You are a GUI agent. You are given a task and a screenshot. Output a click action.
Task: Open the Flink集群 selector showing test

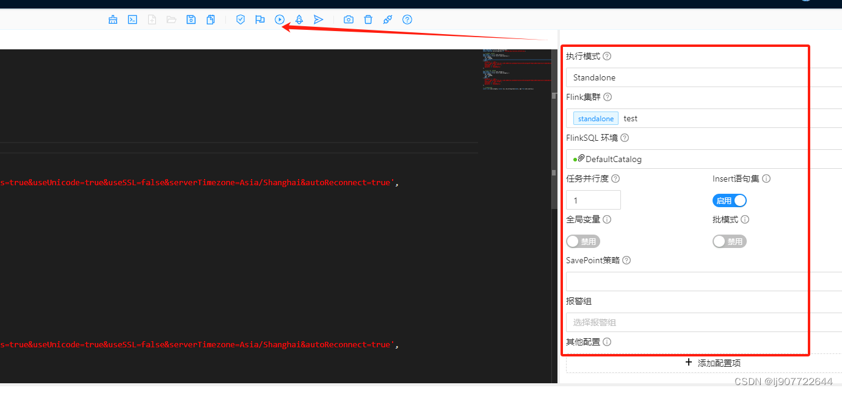point(704,118)
